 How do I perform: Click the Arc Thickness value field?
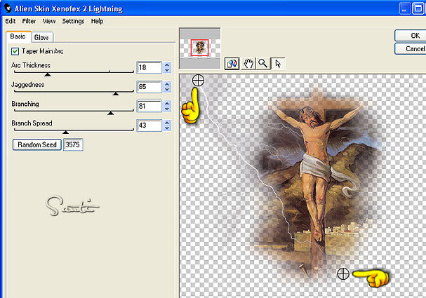[x=149, y=67]
